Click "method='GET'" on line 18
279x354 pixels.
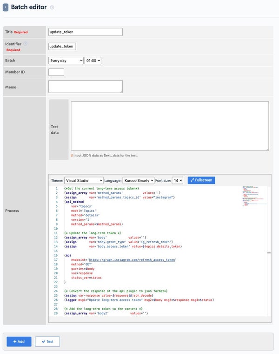pos(82,265)
